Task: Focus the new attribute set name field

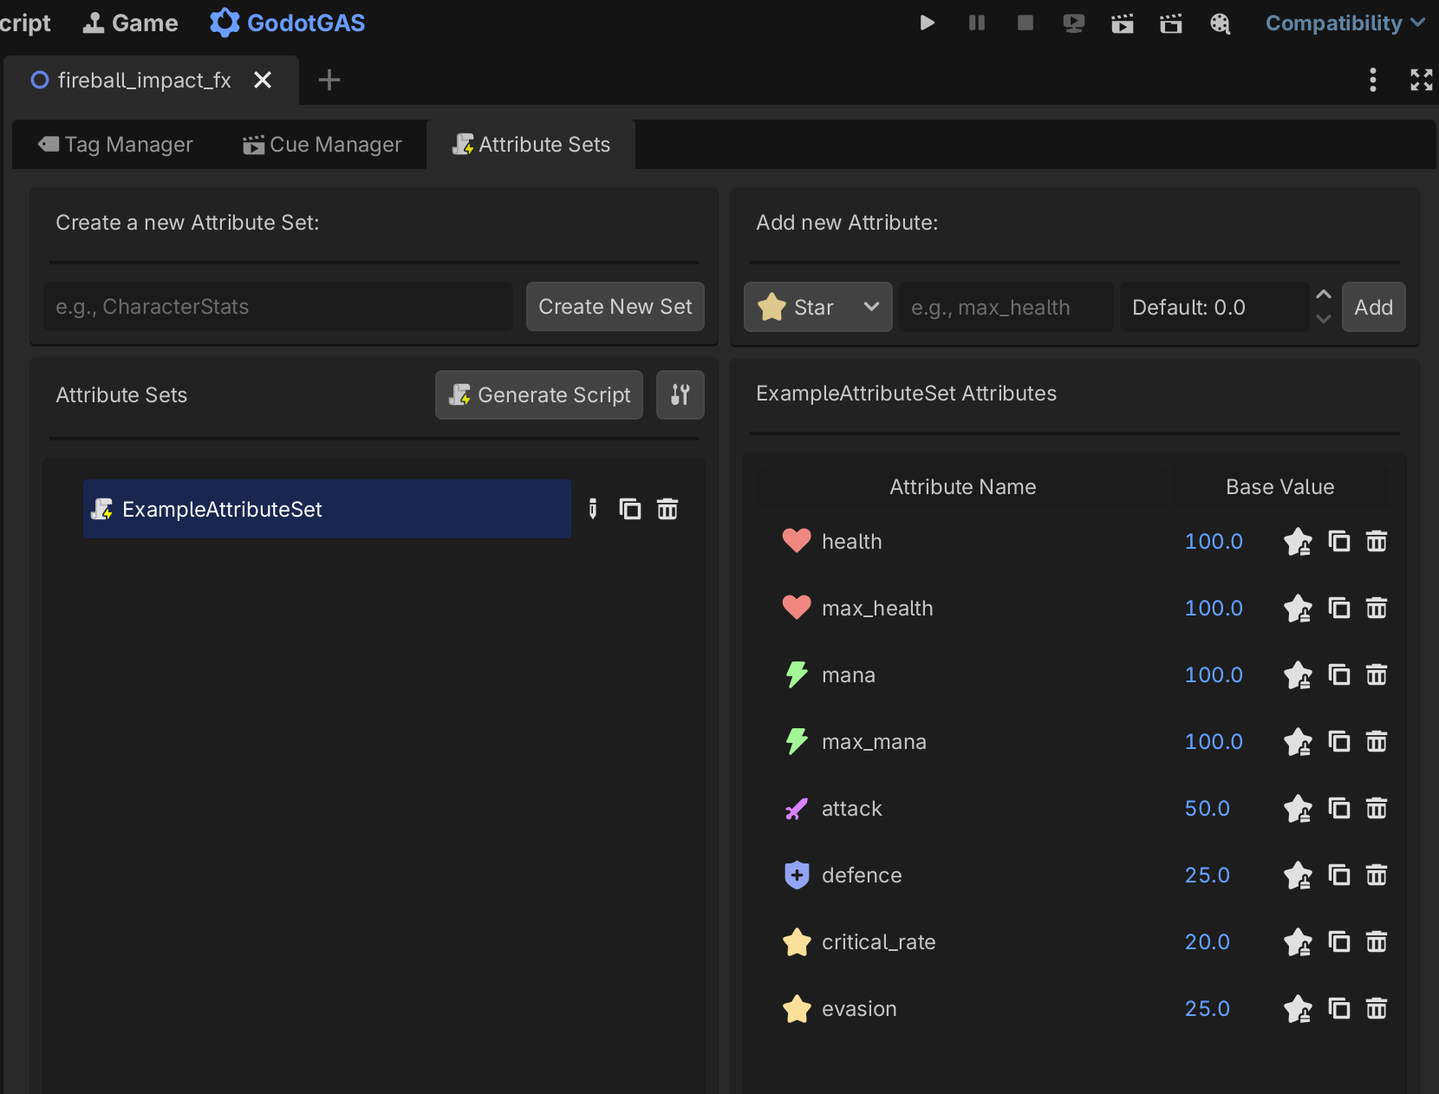Action: click(278, 307)
